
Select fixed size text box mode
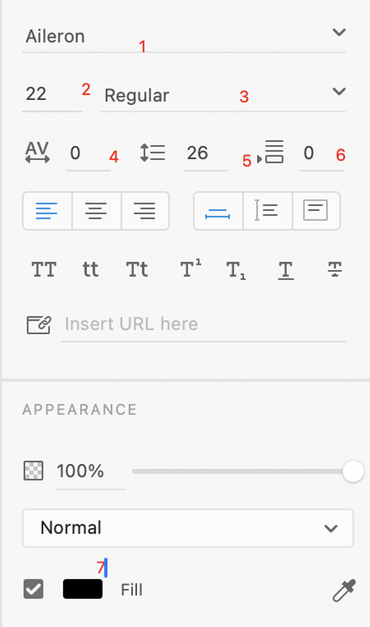coord(316,211)
